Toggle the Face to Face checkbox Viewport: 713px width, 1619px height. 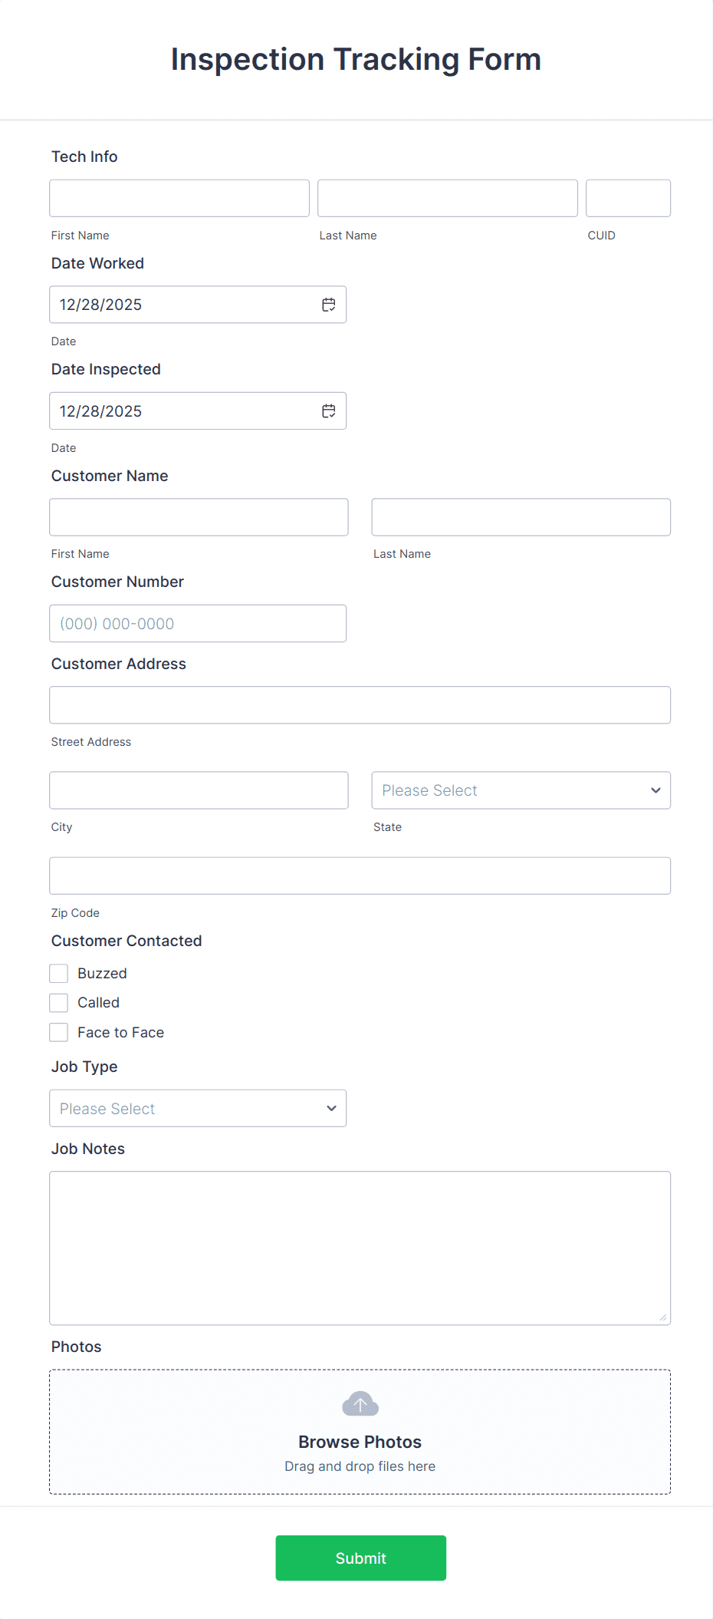pyautogui.click(x=58, y=1032)
